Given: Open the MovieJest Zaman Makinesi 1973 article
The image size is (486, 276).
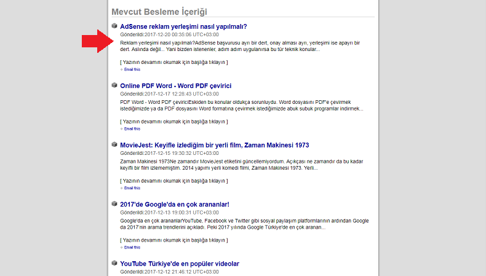Looking at the screenshot, I should point(215,145).
